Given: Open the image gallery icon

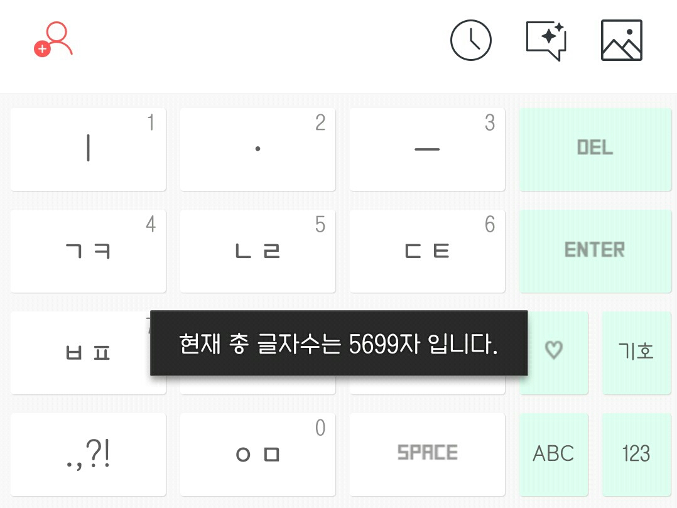Looking at the screenshot, I should [621, 40].
